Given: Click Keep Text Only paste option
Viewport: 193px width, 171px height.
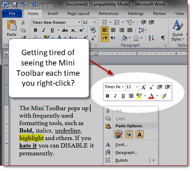Looking at the screenshot, I should 140,134.
